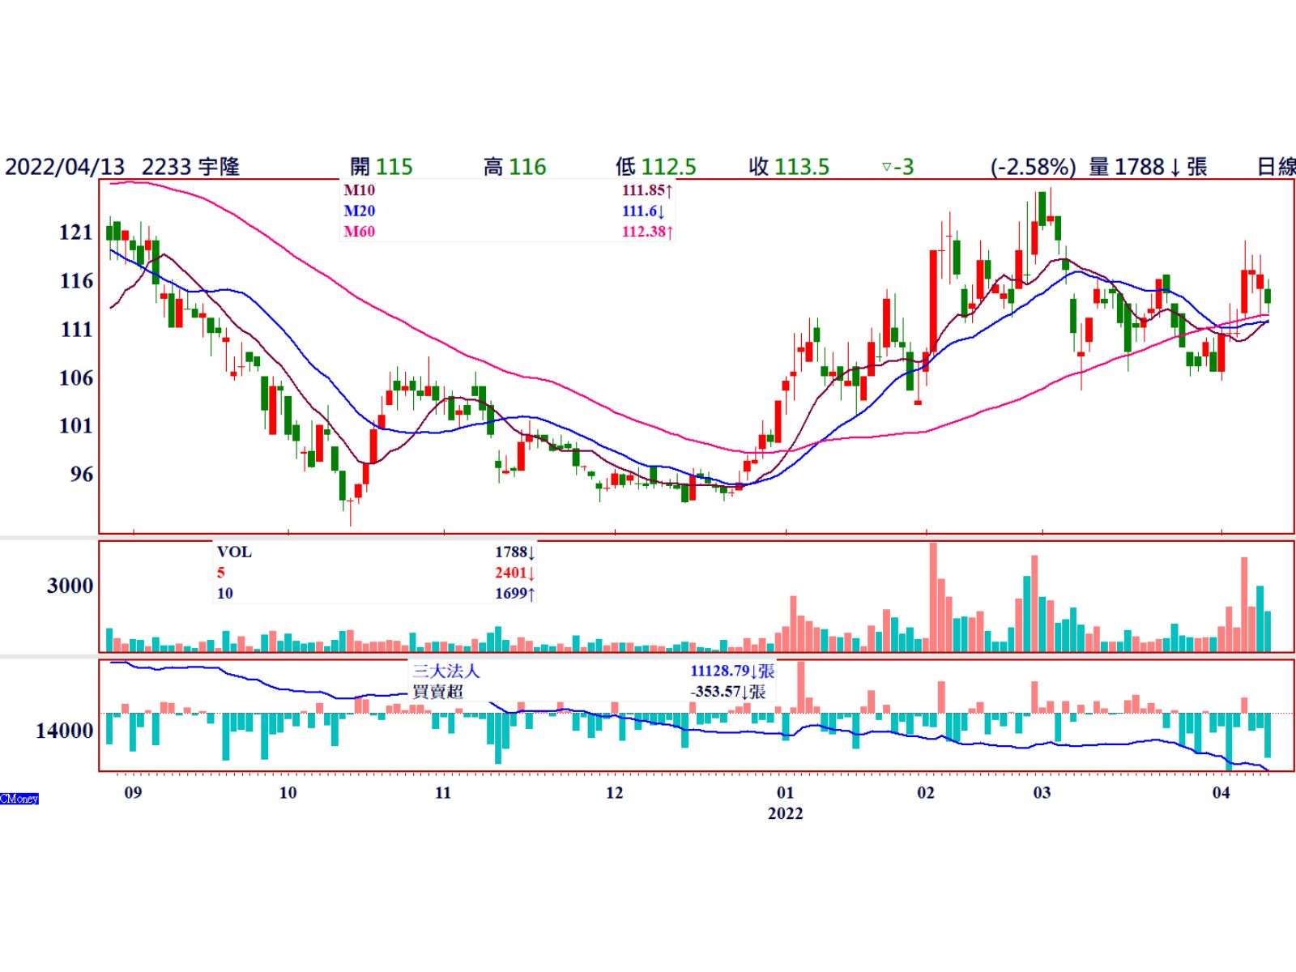
Task: Click the 日線 daily chart label
Action: pyautogui.click(x=1275, y=167)
